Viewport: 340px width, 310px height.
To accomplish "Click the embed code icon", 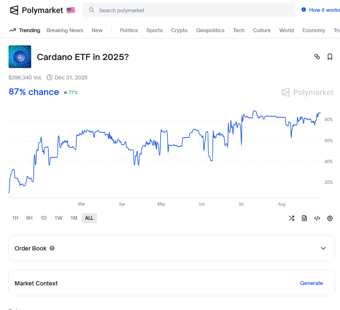I will pyautogui.click(x=317, y=218).
